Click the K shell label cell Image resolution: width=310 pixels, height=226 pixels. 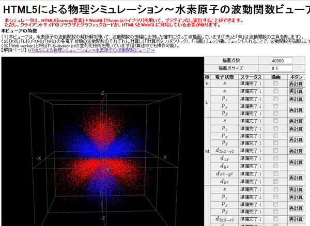(x=207, y=84)
